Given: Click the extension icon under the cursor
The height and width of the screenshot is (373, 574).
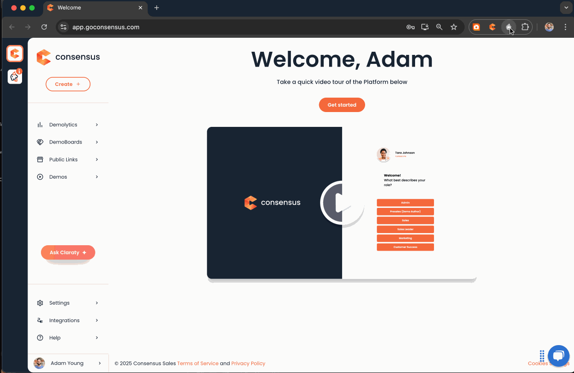Looking at the screenshot, I should [x=509, y=27].
